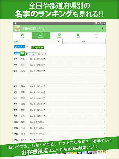The height and width of the screenshot is (159, 119).
Task: Open 3位 高橋 row chevron
Action: (104, 71)
